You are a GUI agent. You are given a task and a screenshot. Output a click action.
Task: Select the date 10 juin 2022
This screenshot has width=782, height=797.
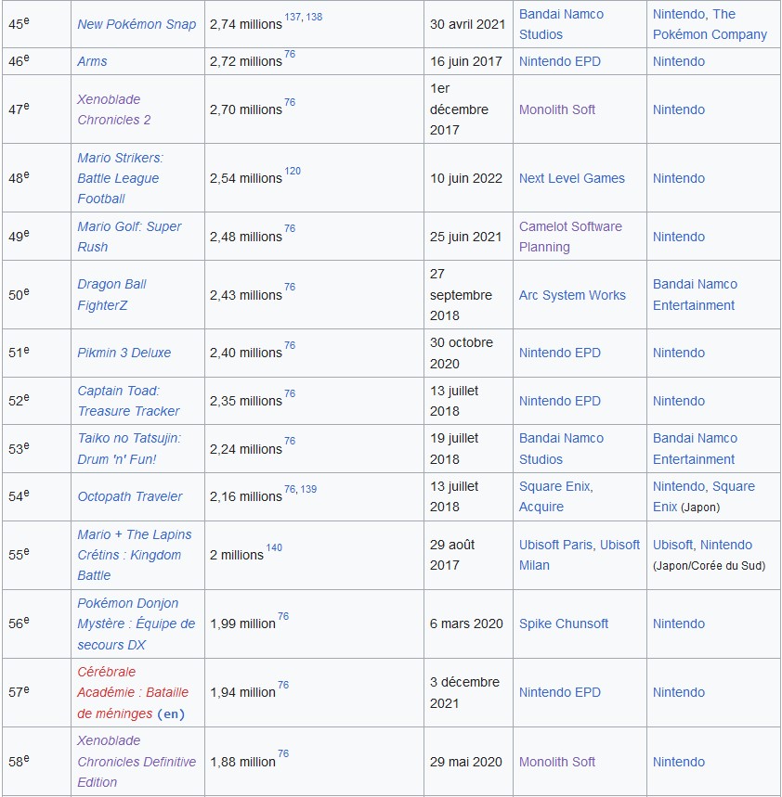pyautogui.click(x=466, y=178)
